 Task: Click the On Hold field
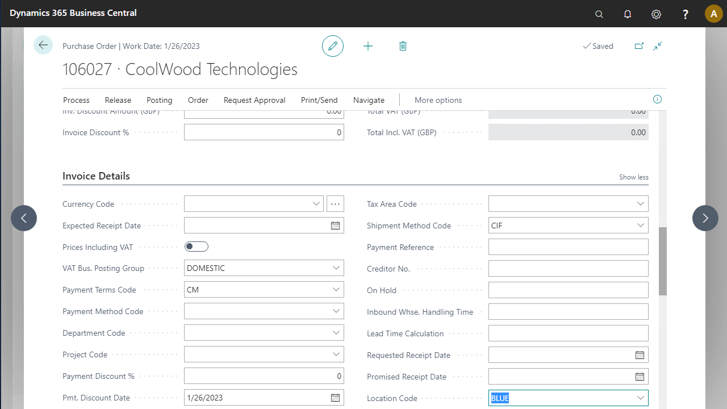(569, 290)
